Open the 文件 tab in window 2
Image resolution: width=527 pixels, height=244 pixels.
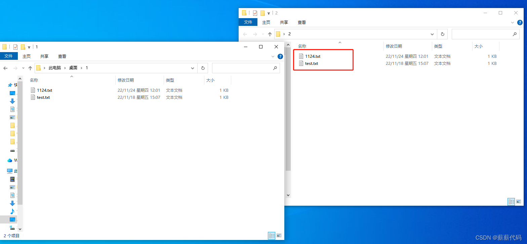pyautogui.click(x=248, y=22)
